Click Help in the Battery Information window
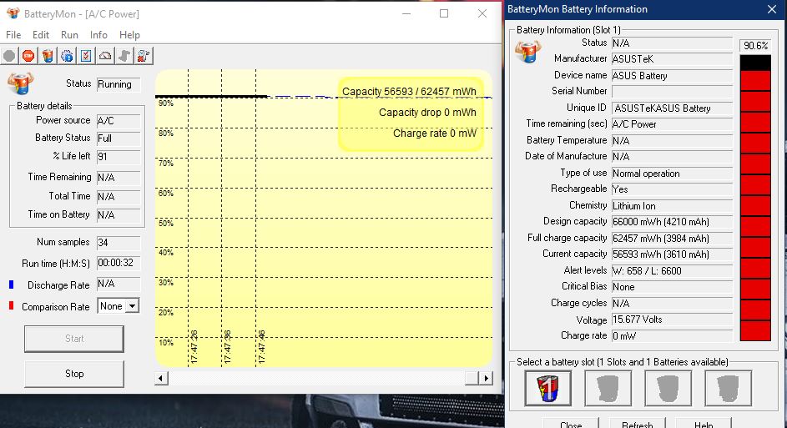The width and height of the screenshot is (787, 428). click(x=704, y=423)
